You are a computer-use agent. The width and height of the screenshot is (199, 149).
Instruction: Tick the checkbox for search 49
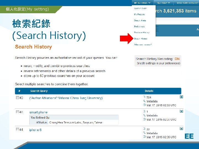pos(17,98)
